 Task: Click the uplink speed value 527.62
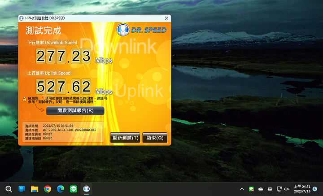63,87
